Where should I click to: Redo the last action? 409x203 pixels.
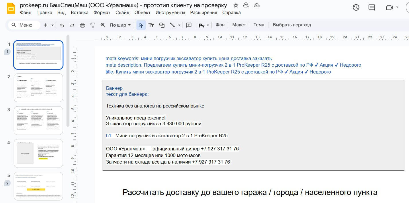(72, 25)
